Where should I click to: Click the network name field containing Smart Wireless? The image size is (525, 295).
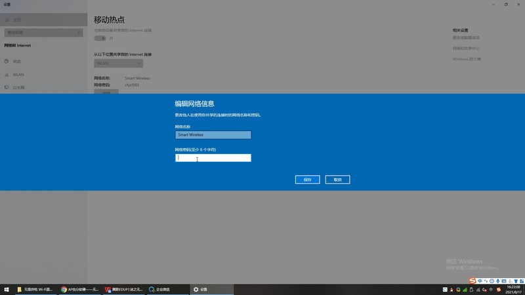pyautogui.click(x=213, y=135)
